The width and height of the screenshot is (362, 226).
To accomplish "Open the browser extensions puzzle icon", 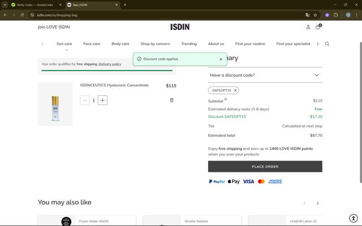I will pos(335,15).
